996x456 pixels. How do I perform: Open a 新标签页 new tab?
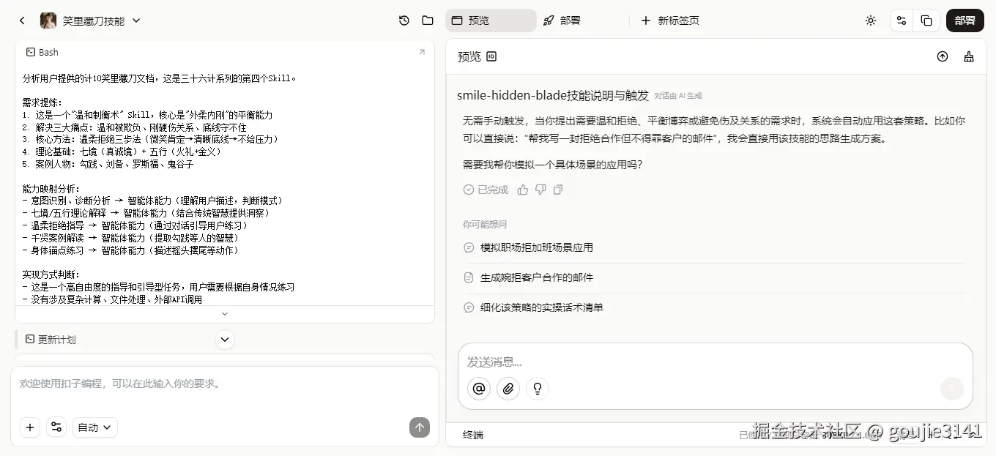click(x=670, y=20)
